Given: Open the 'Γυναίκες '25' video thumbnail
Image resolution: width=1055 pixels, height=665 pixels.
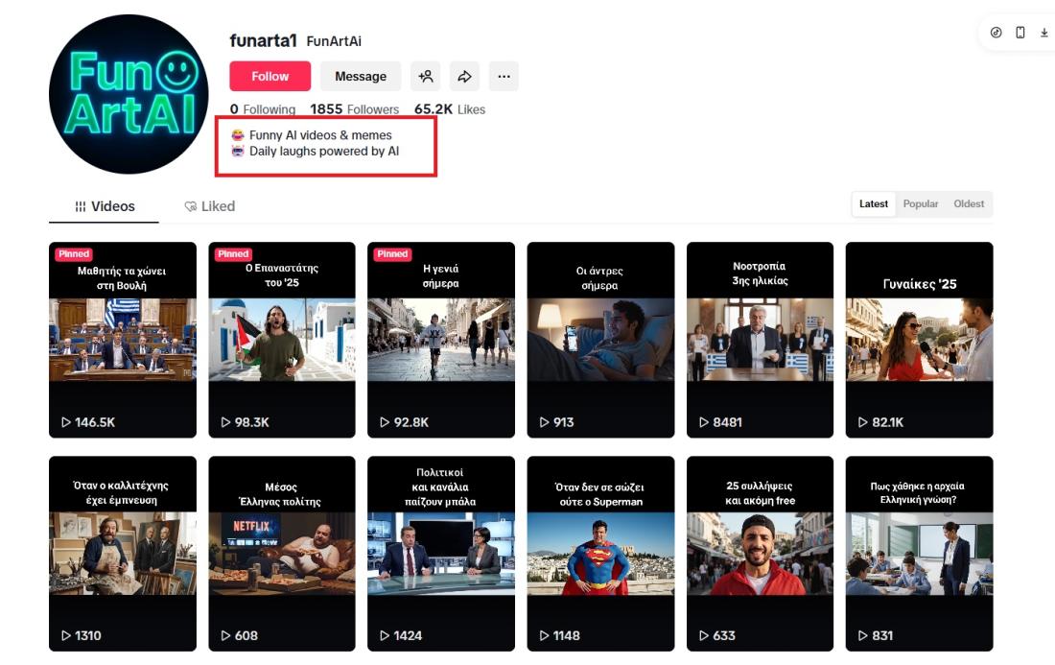Looking at the screenshot, I should pyautogui.click(x=919, y=340).
